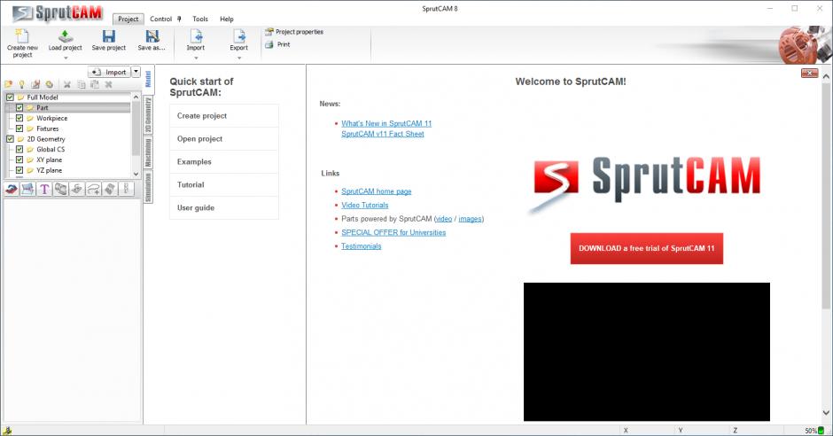Expand the Load project dropdown arrow
Viewport: 833px width, 436px height.
click(x=66, y=58)
